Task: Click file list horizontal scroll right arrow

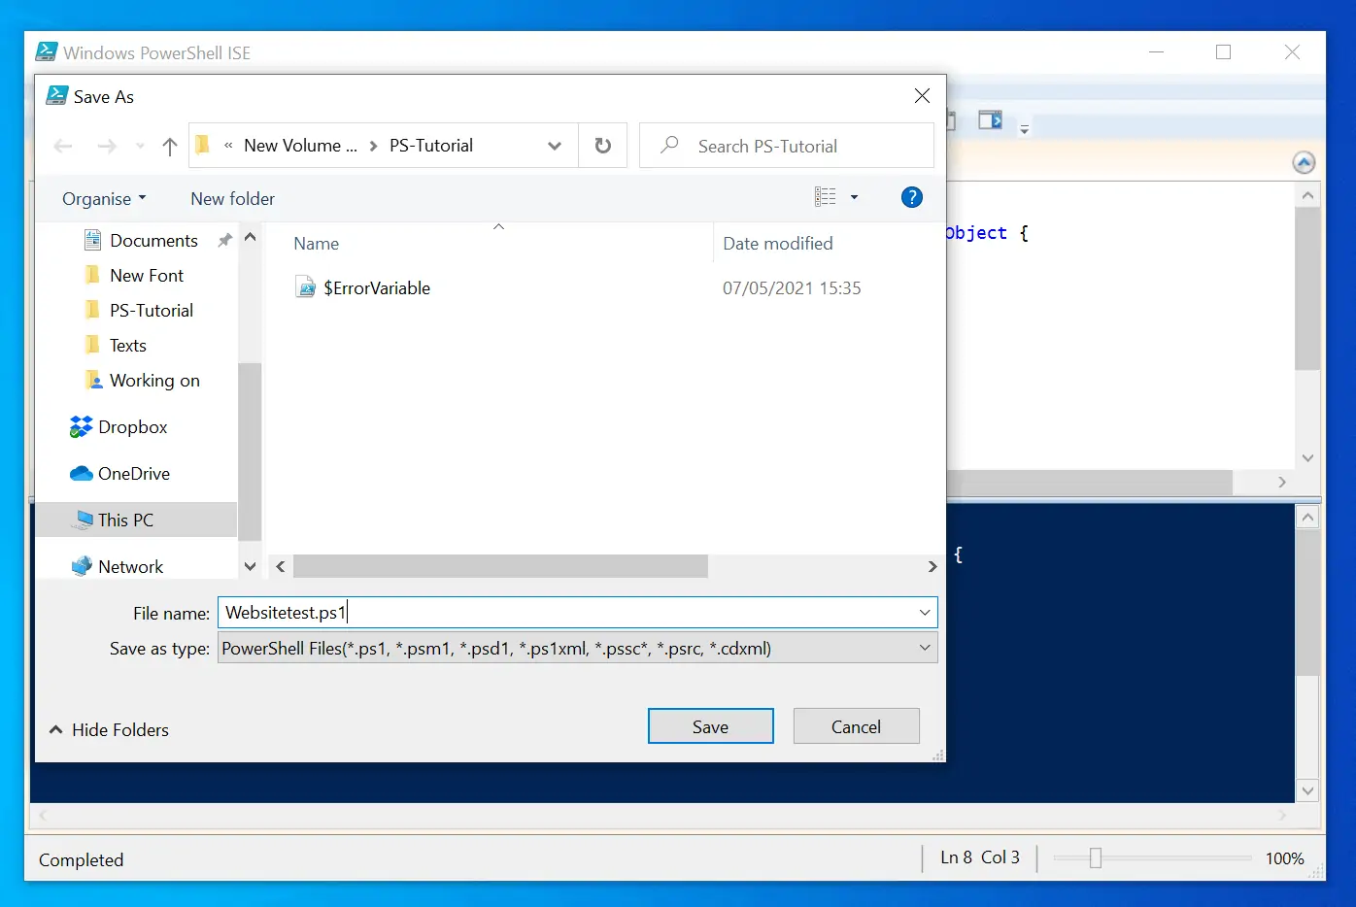Action: (x=932, y=566)
